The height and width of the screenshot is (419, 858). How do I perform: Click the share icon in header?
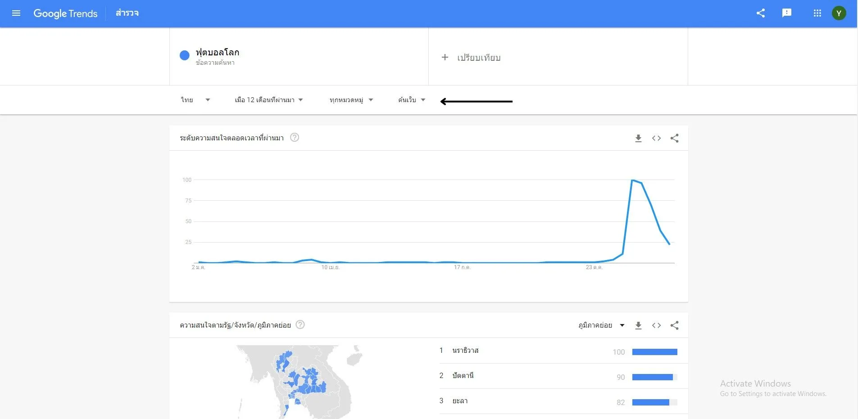761,13
